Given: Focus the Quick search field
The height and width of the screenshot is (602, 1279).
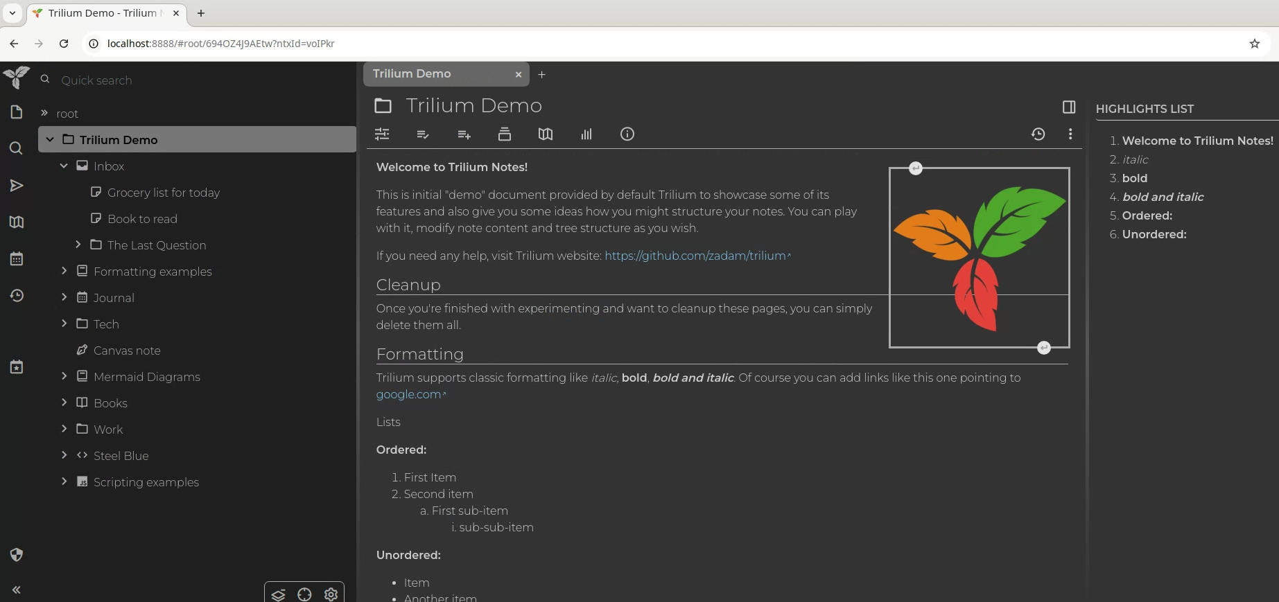Looking at the screenshot, I should 201,80.
